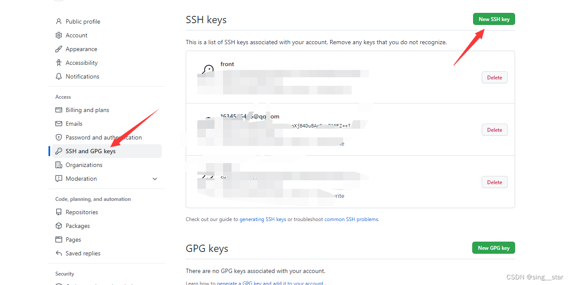Click the Notifications bell icon
570x285 pixels.
(59, 76)
